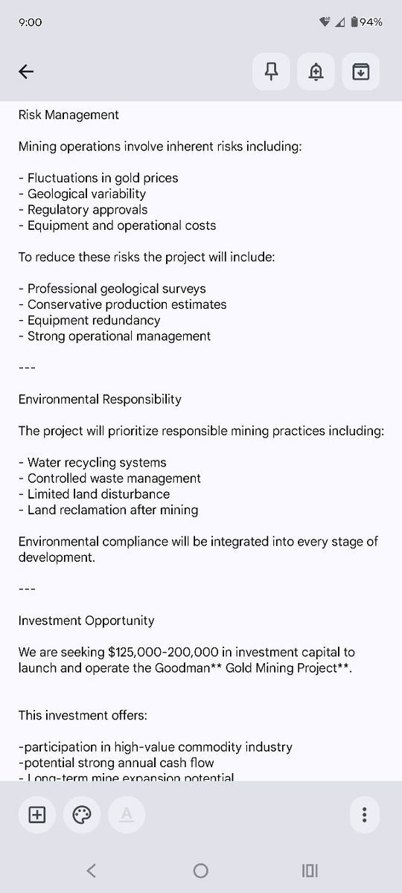Viewport: 402px width, 893px height.
Task: Open the add attachment plus box
Action: [36, 815]
